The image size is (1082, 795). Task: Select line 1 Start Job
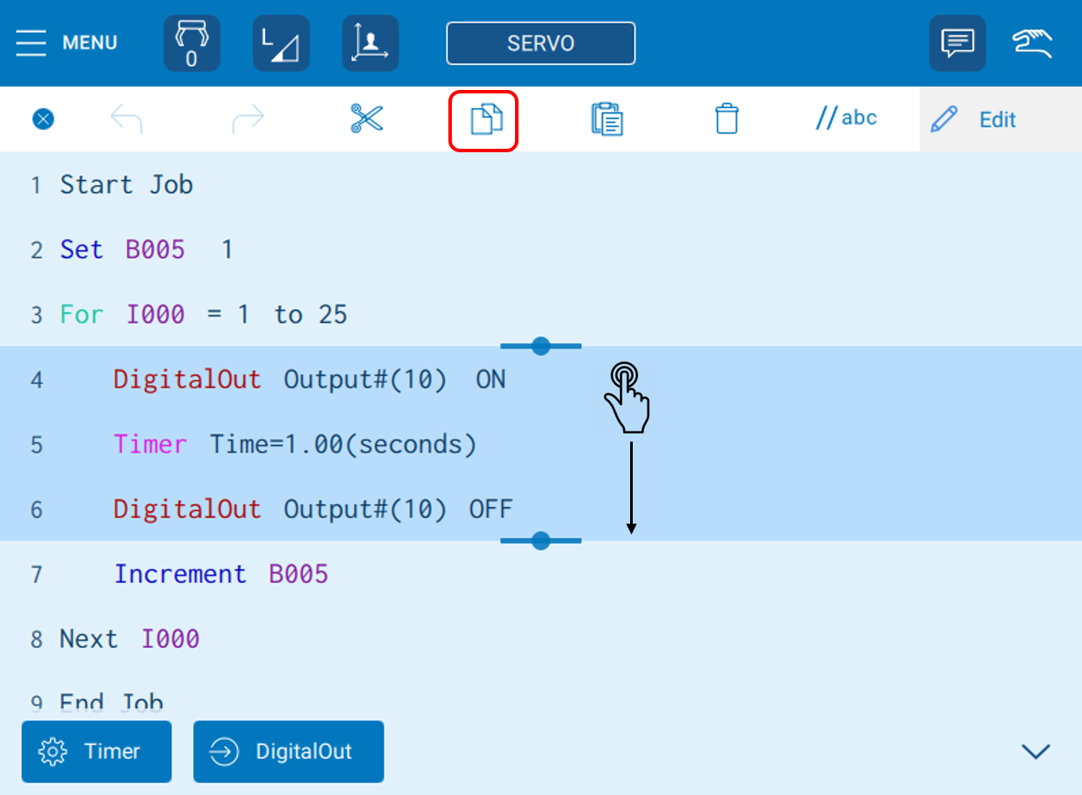(x=541, y=184)
